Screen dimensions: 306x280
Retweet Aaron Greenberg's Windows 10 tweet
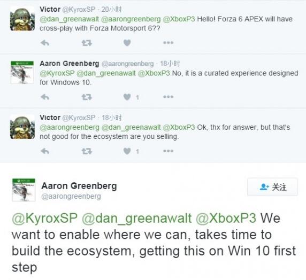pos(87,97)
